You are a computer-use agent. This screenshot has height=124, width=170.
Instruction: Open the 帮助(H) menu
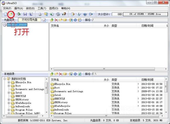click(x=66, y=8)
